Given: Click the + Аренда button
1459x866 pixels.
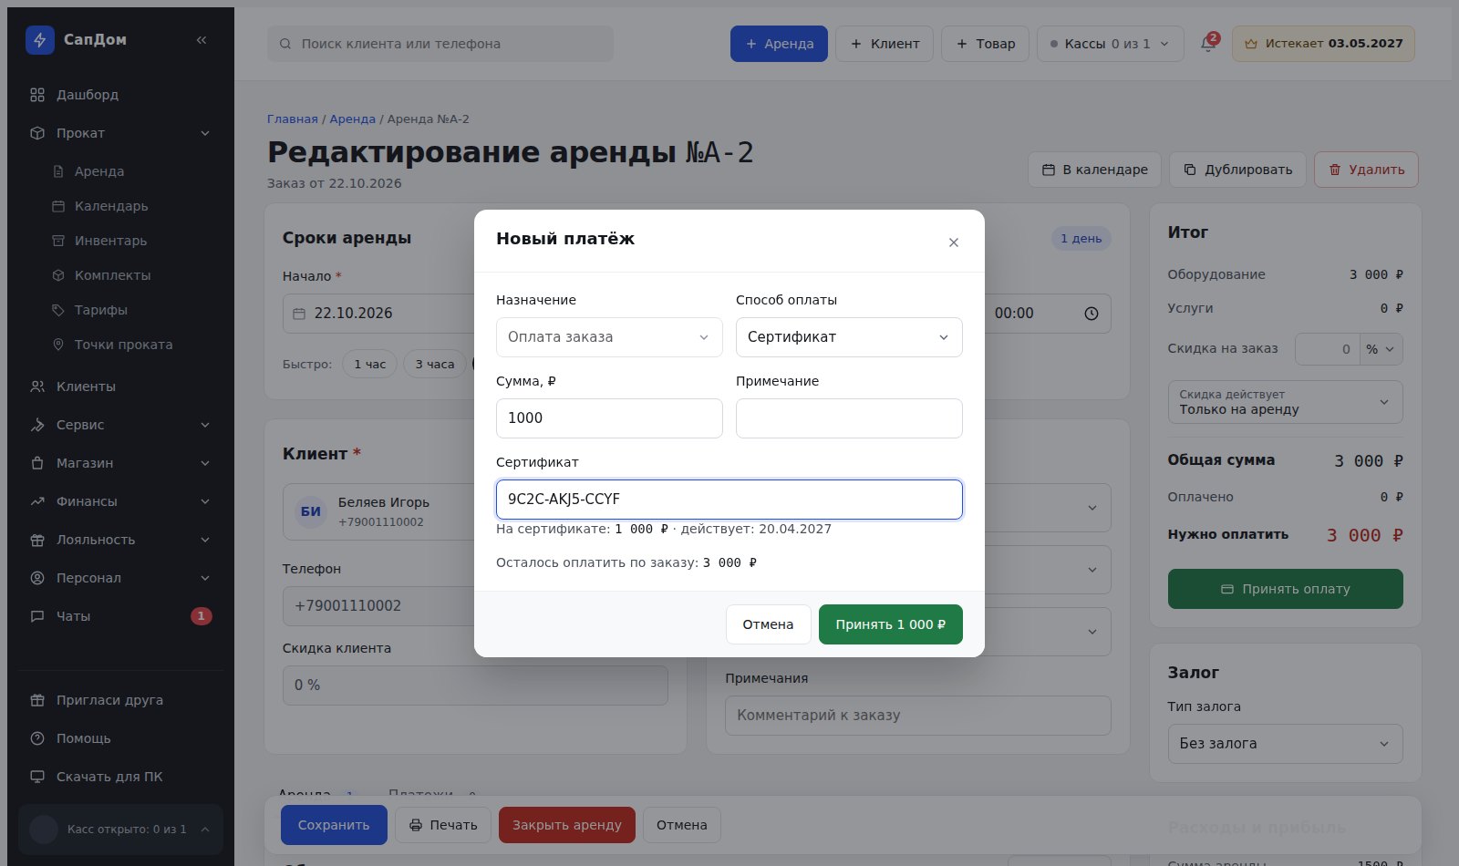Looking at the screenshot, I should [779, 44].
